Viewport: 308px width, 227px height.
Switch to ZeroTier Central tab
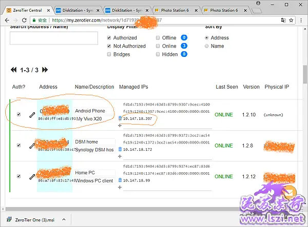28,10
